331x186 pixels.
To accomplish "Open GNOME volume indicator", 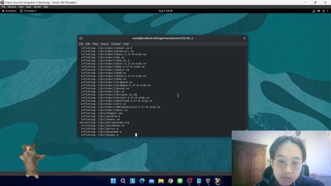I will click(x=319, y=11).
